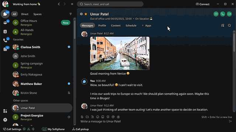Image resolution: width=236 pixels, height=132 pixels.
Task: Insert an @ mention from composer toolbar
Action: coord(113,117)
